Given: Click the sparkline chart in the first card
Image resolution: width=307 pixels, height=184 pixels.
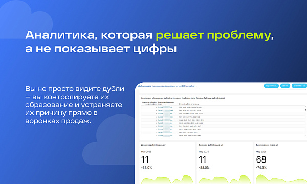Looking at the screenshot, I should point(167,179).
